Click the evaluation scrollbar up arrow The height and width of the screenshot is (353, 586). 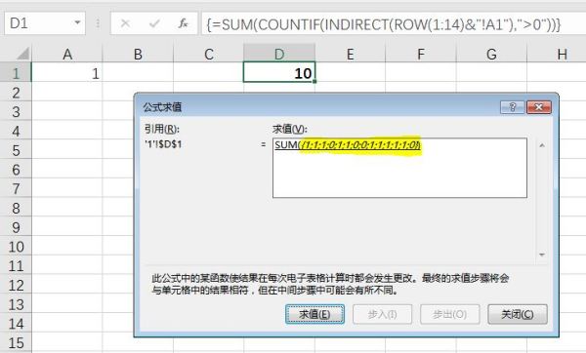542,145
